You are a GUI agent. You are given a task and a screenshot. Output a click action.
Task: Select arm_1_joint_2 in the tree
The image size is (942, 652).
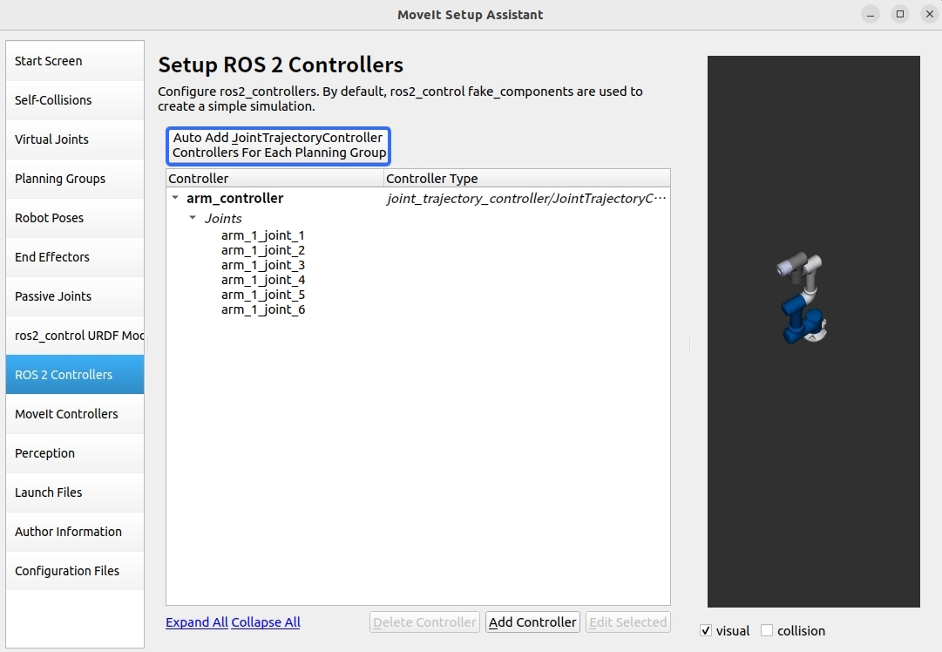coord(263,250)
